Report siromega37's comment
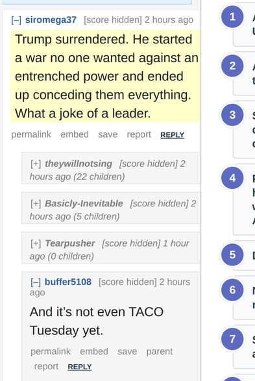 click(139, 134)
